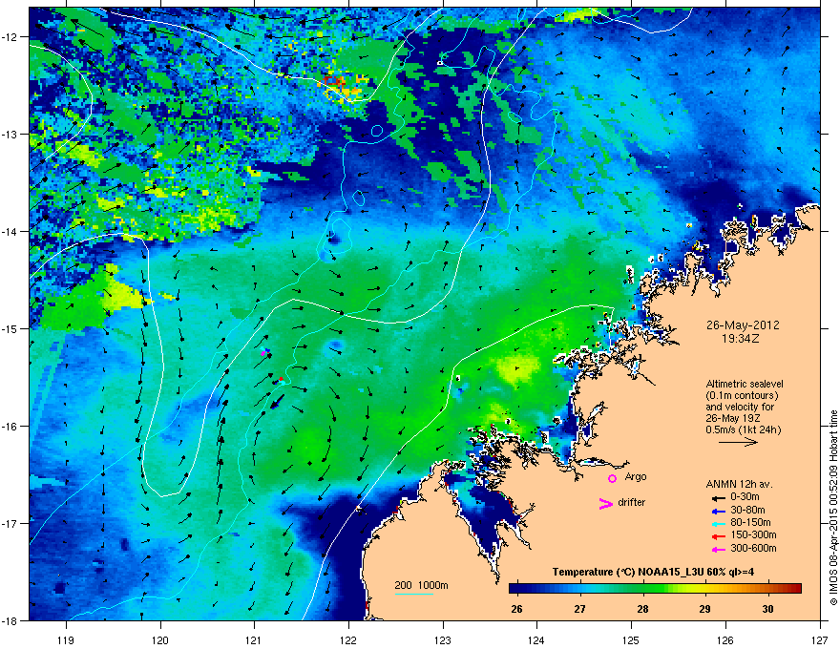The width and height of the screenshot is (840, 649).
Task: Click the 'ANMN 12h av.' legend heading
Action: tap(739, 484)
